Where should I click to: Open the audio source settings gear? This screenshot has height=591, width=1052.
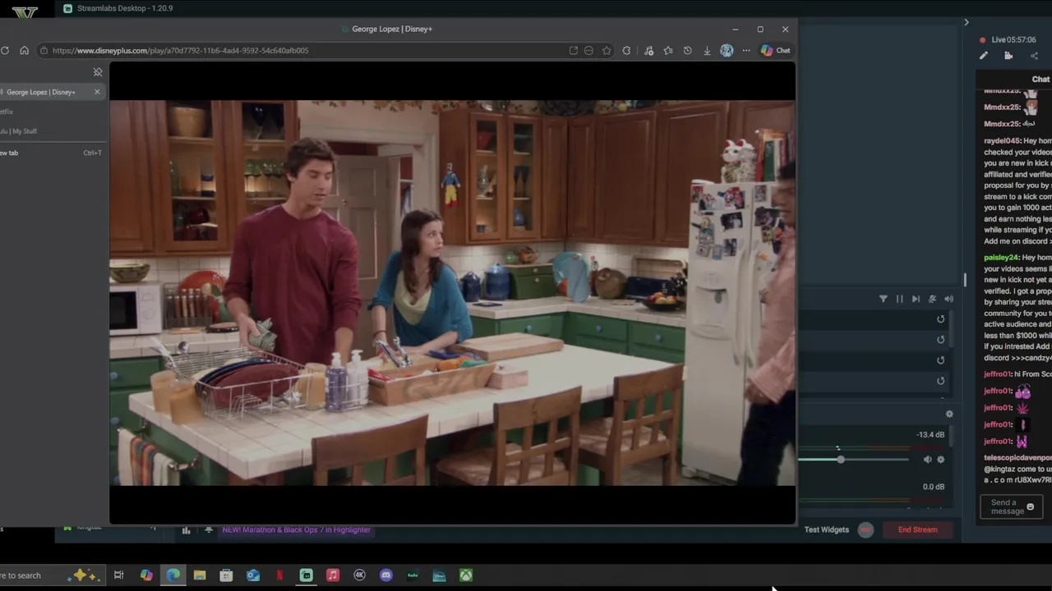tap(941, 460)
